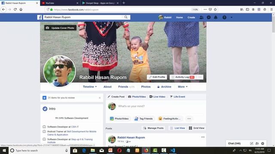Open the Step-up IT & Training link
This screenshot has height=154, width=275.
tap(70, 141)
